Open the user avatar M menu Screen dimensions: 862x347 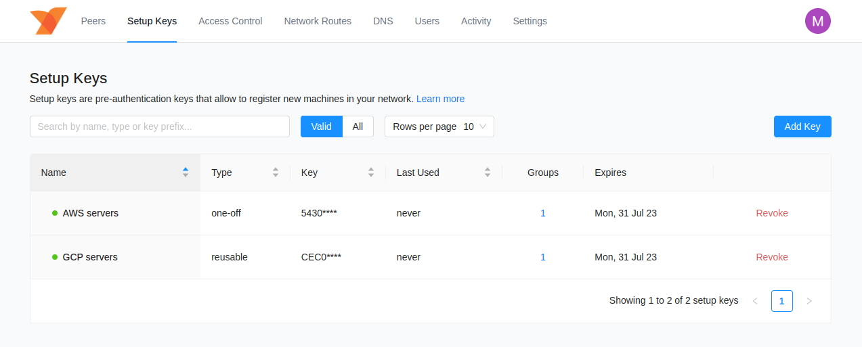point(817,21)
